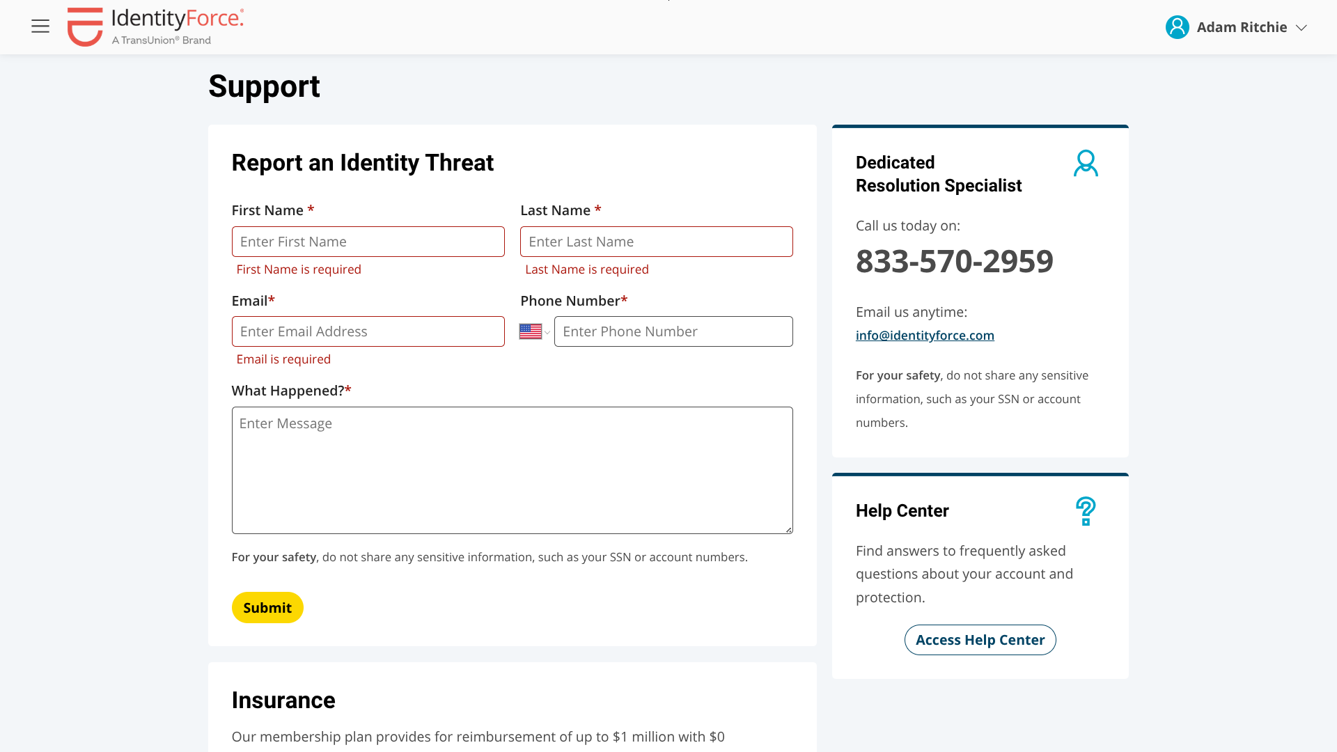Click the Enter Phone Number field
The image size is (1337, 752).
[673, 331]
